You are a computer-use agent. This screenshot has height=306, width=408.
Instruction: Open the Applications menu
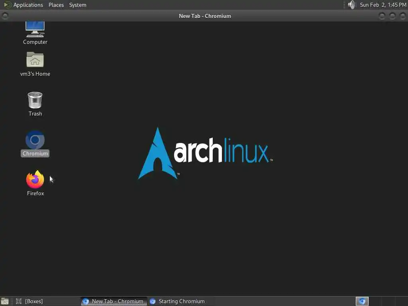click(28, 5)
